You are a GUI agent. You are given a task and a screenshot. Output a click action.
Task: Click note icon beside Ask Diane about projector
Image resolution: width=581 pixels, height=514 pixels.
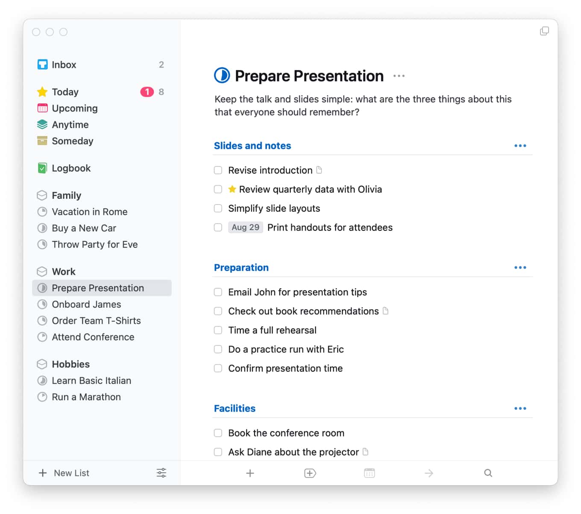(x=366, y=452)
